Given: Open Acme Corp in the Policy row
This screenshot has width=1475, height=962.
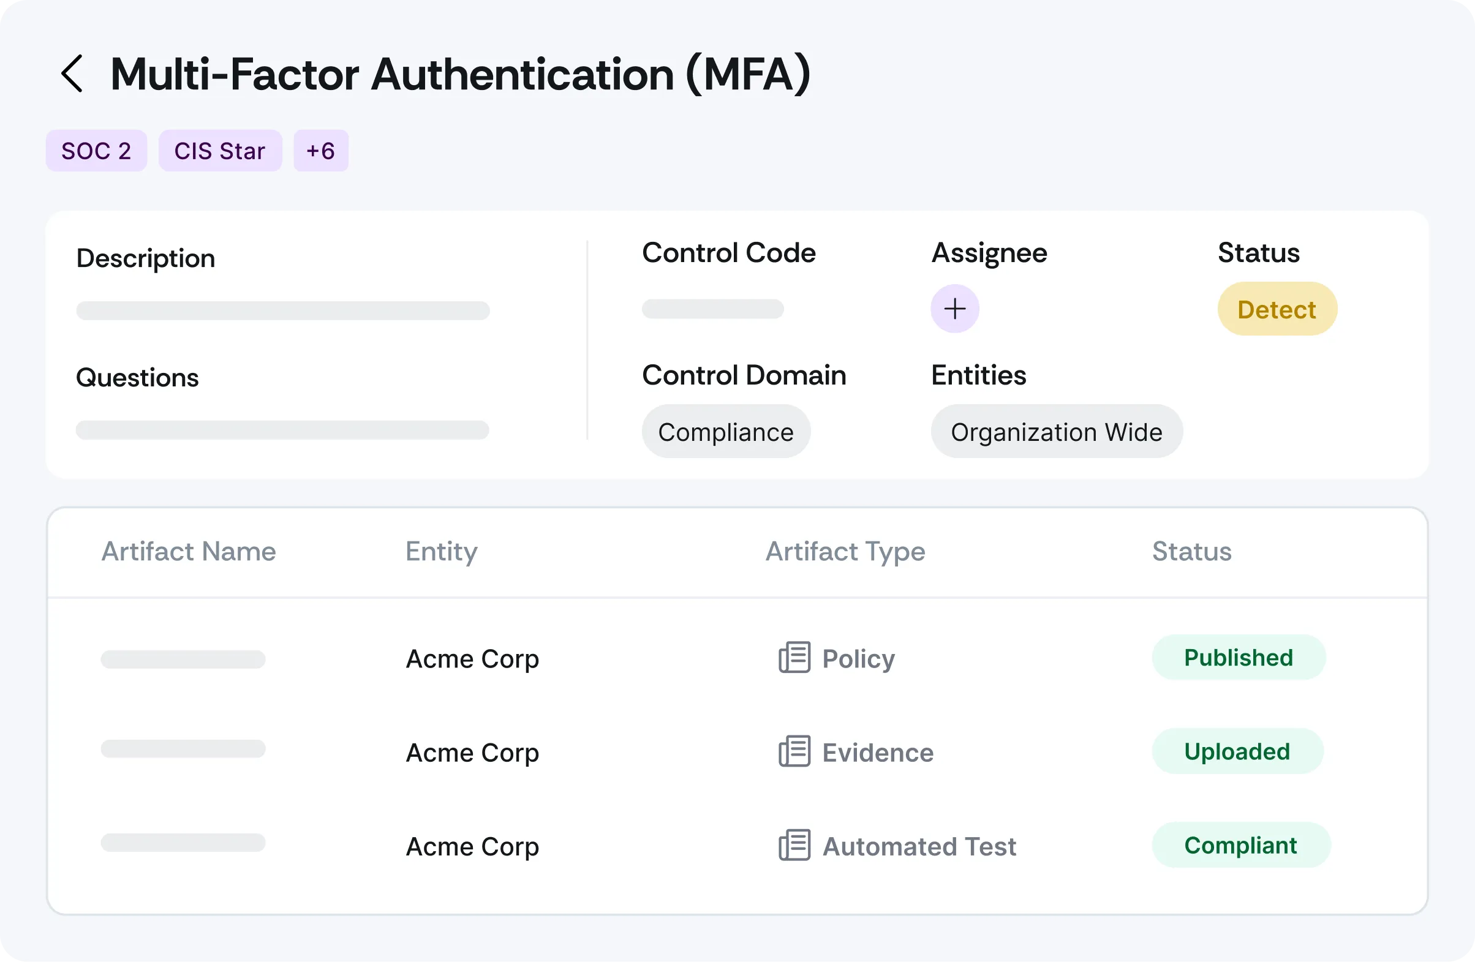Looking at the screenshot, I should coord(472,658).
